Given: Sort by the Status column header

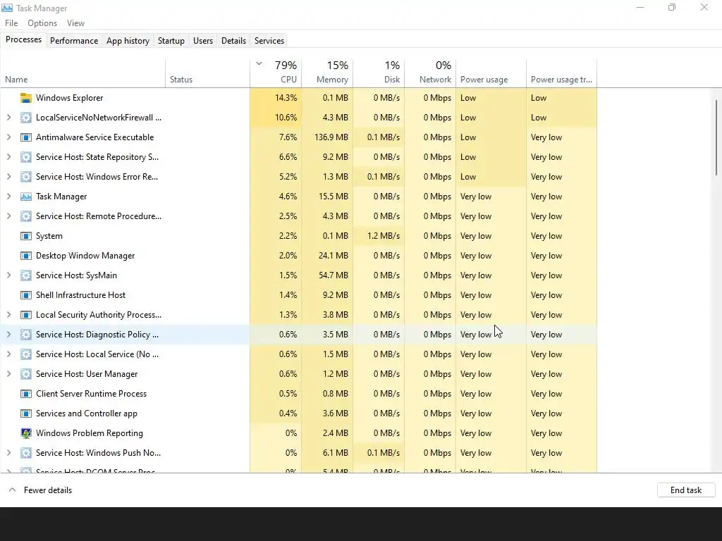Looking at the screenshot, I should [208, 73].
